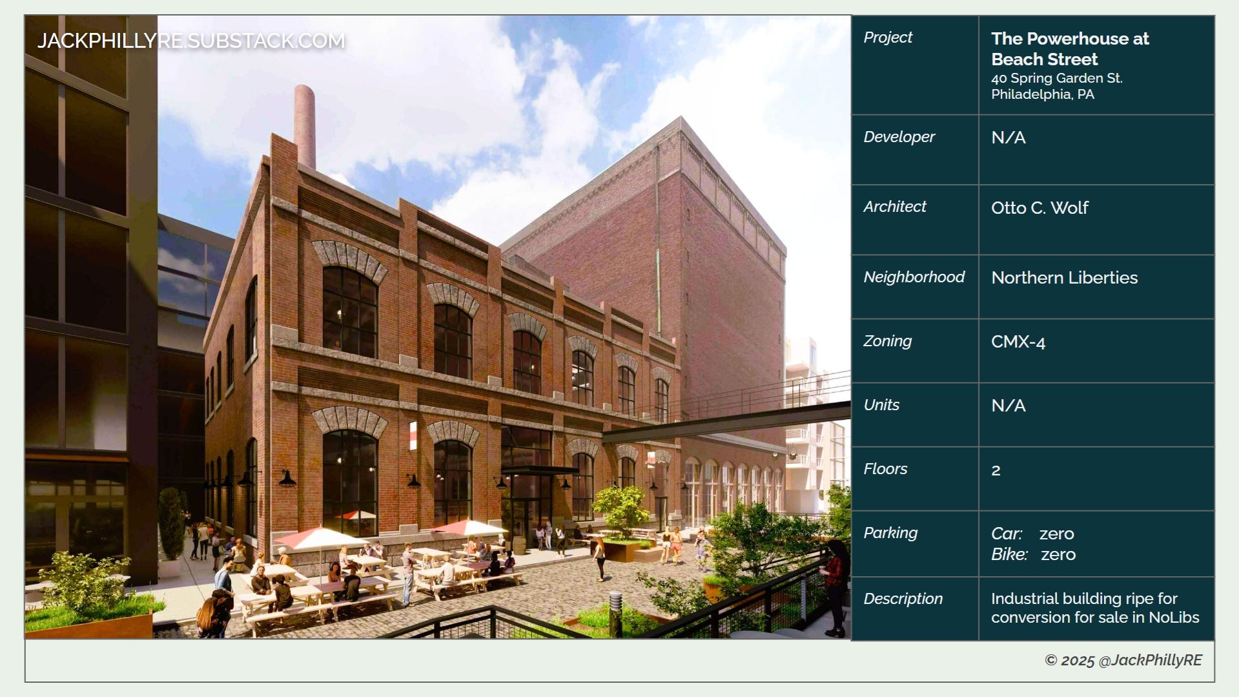Click the 'Philadelphia, PA' text

[x=1043, y=94]
